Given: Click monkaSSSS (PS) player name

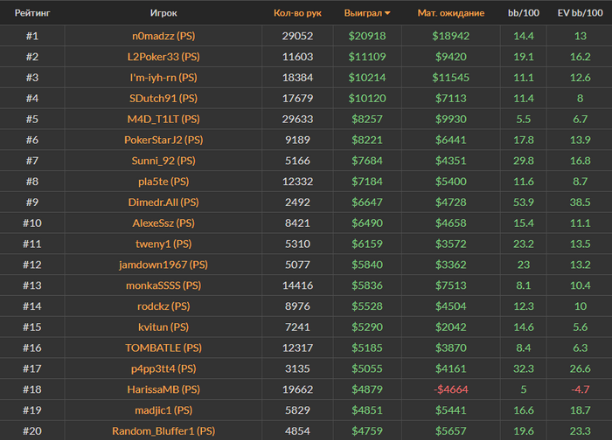Looking at the screenshot, I should pos(163,285).
